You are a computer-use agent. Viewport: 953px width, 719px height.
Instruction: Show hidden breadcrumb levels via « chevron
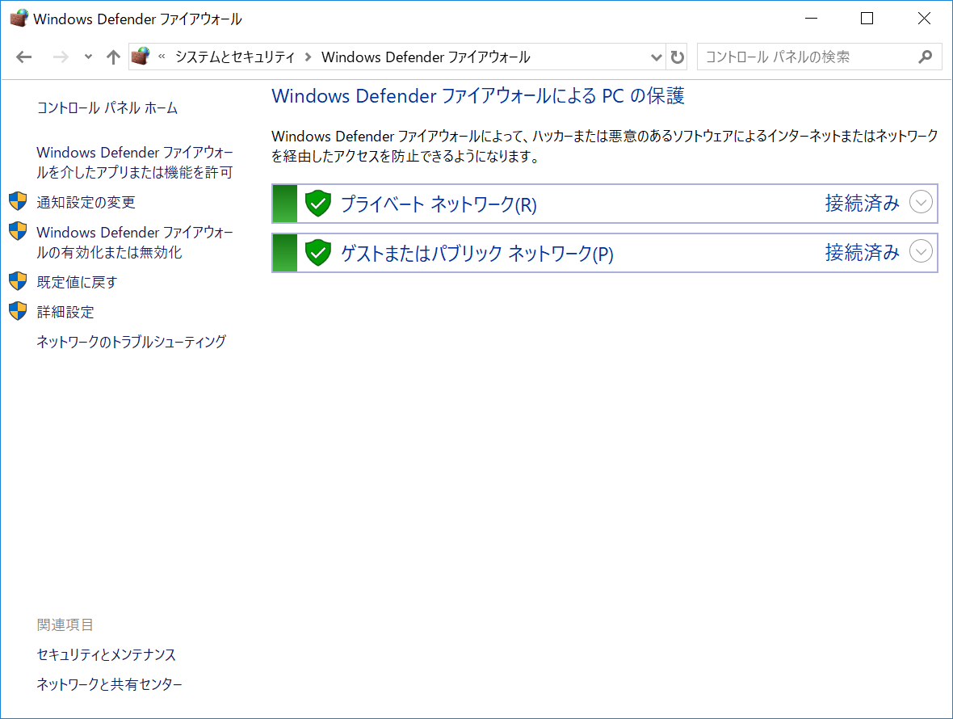click(162, 57)
